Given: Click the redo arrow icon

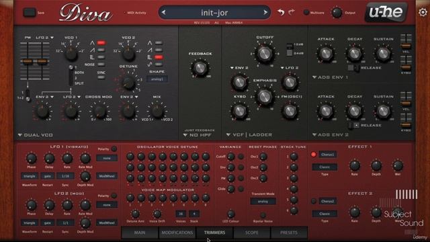Looking at the screenshot, I should click(x=291, y=12).
